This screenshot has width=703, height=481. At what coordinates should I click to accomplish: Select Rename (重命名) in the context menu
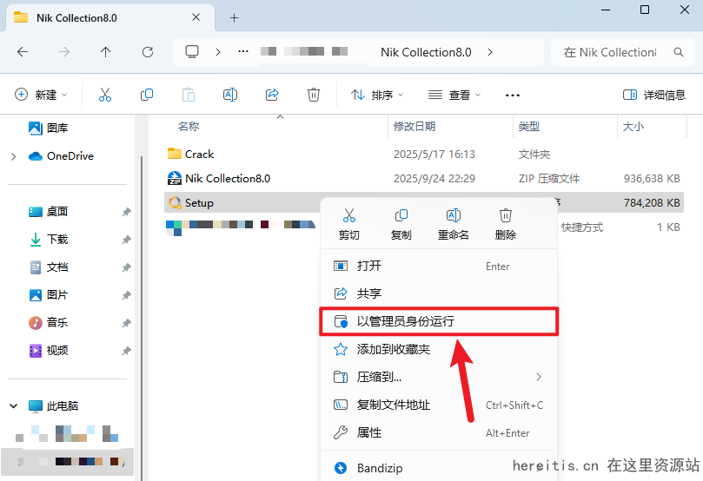pos(454,224)
